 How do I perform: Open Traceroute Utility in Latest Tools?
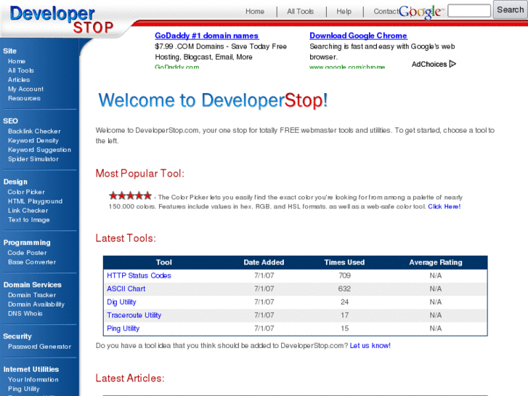(134, 315)
